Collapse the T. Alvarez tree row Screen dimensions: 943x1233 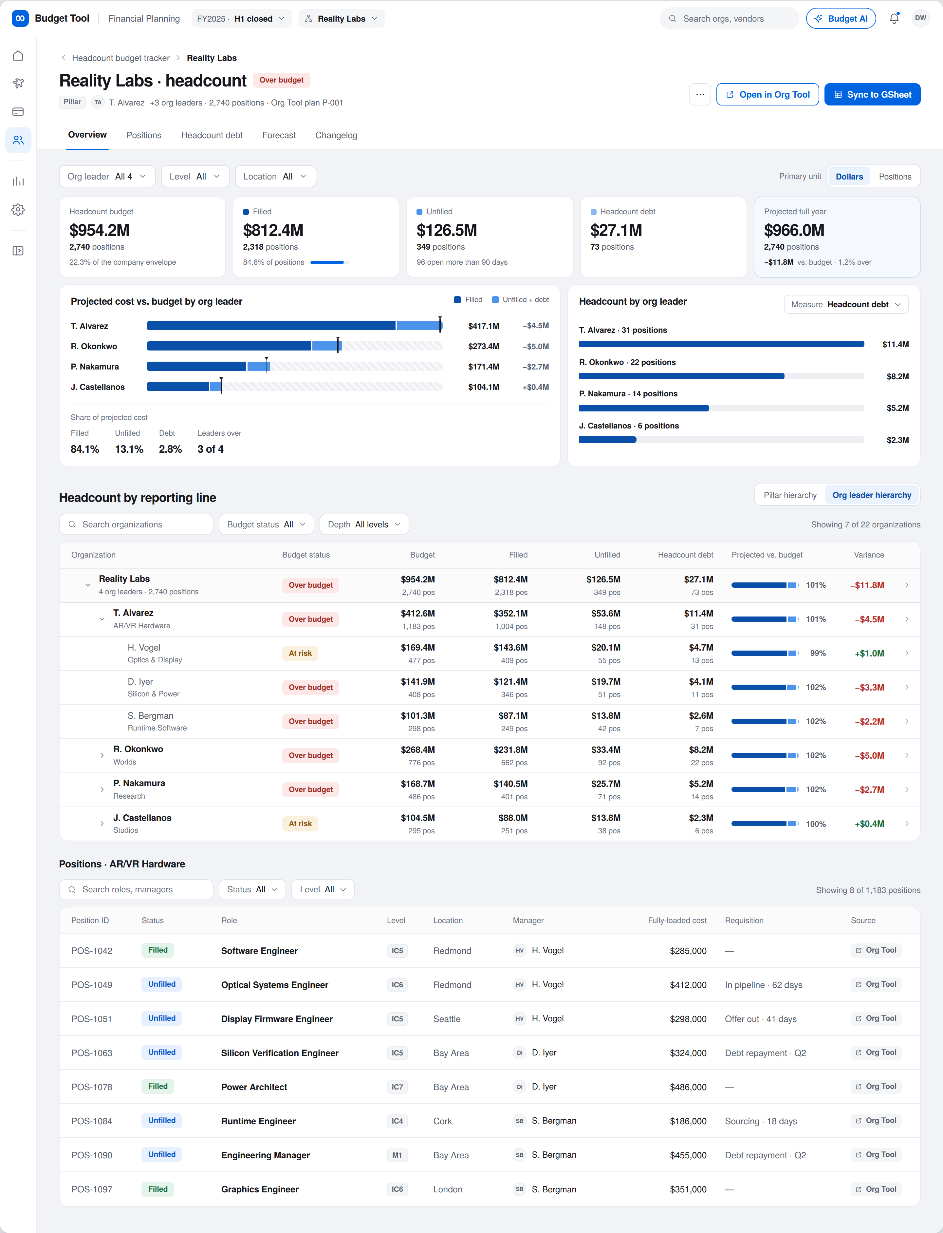click(x=102, y=619)
